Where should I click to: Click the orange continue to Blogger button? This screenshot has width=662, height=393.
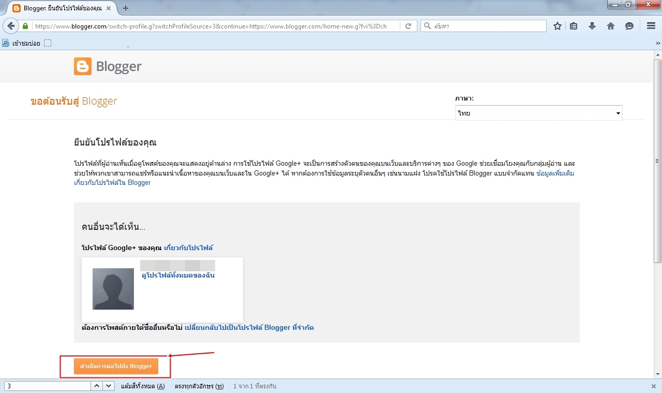(x=116, y=366)
